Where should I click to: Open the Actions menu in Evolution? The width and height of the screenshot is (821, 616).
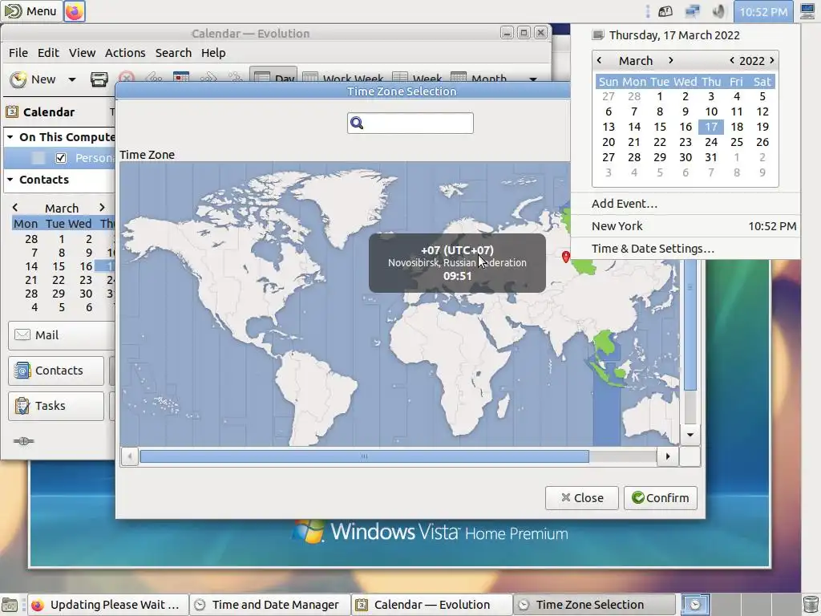pyautogui.click(x=125, y=53)
